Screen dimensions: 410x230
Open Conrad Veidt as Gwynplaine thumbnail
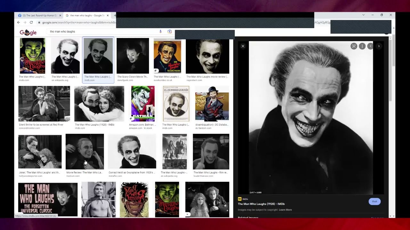tap(132, 151)
